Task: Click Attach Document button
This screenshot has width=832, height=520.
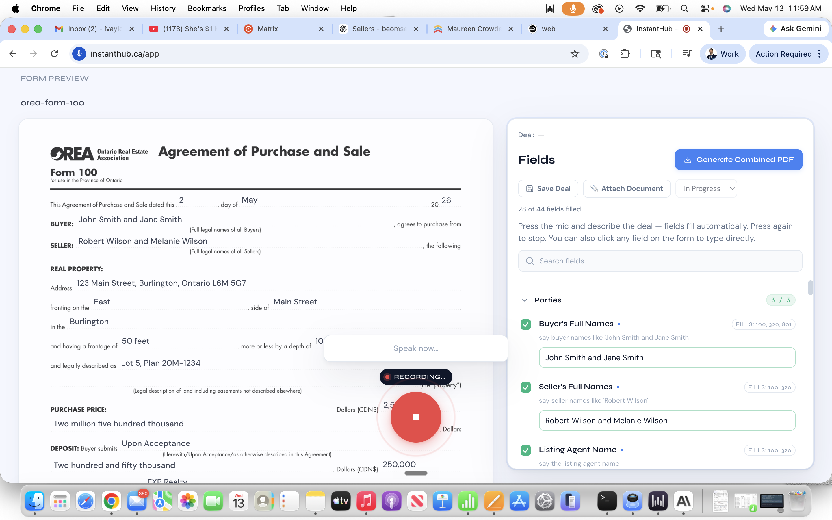Action: click(626, 188)
